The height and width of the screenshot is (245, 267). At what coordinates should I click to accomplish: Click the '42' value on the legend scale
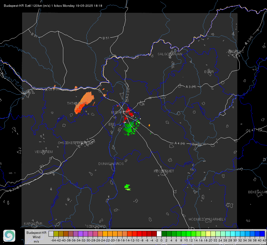tap(264, 240)
